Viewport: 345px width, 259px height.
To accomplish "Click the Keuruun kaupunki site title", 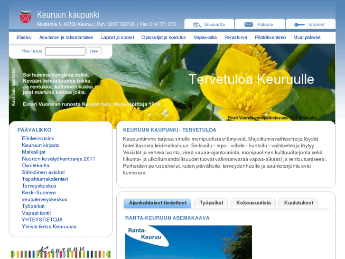I will tap(68, 15).
